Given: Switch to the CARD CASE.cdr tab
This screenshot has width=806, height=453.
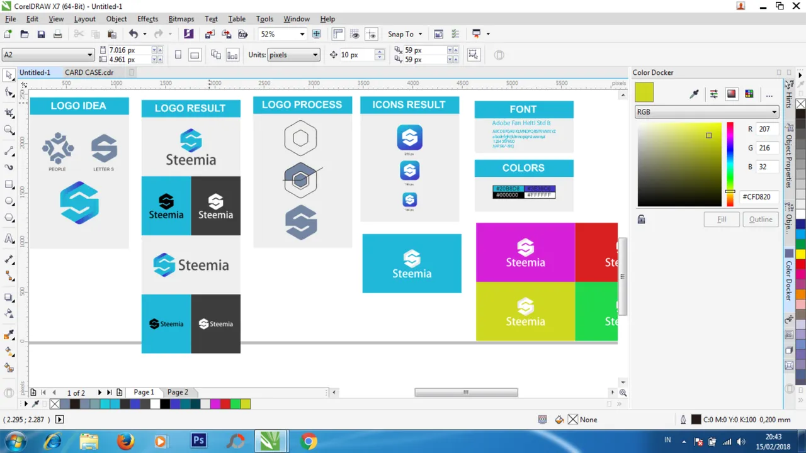Looking at the screenshot, I should pyautogui.click(x=89, y=72).
